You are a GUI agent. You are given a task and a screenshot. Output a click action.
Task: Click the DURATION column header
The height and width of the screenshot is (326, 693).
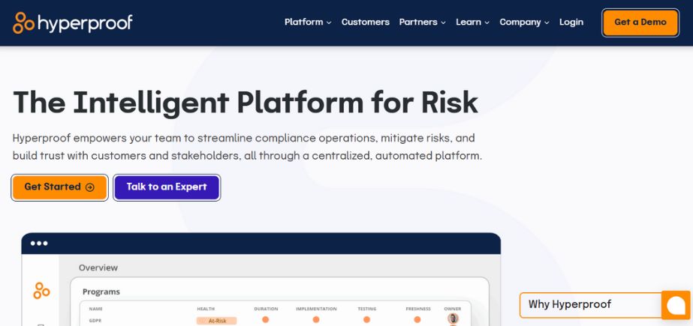click(x=266, y=309)
